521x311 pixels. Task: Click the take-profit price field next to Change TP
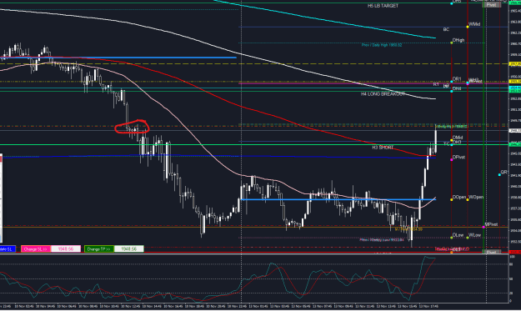129,248
